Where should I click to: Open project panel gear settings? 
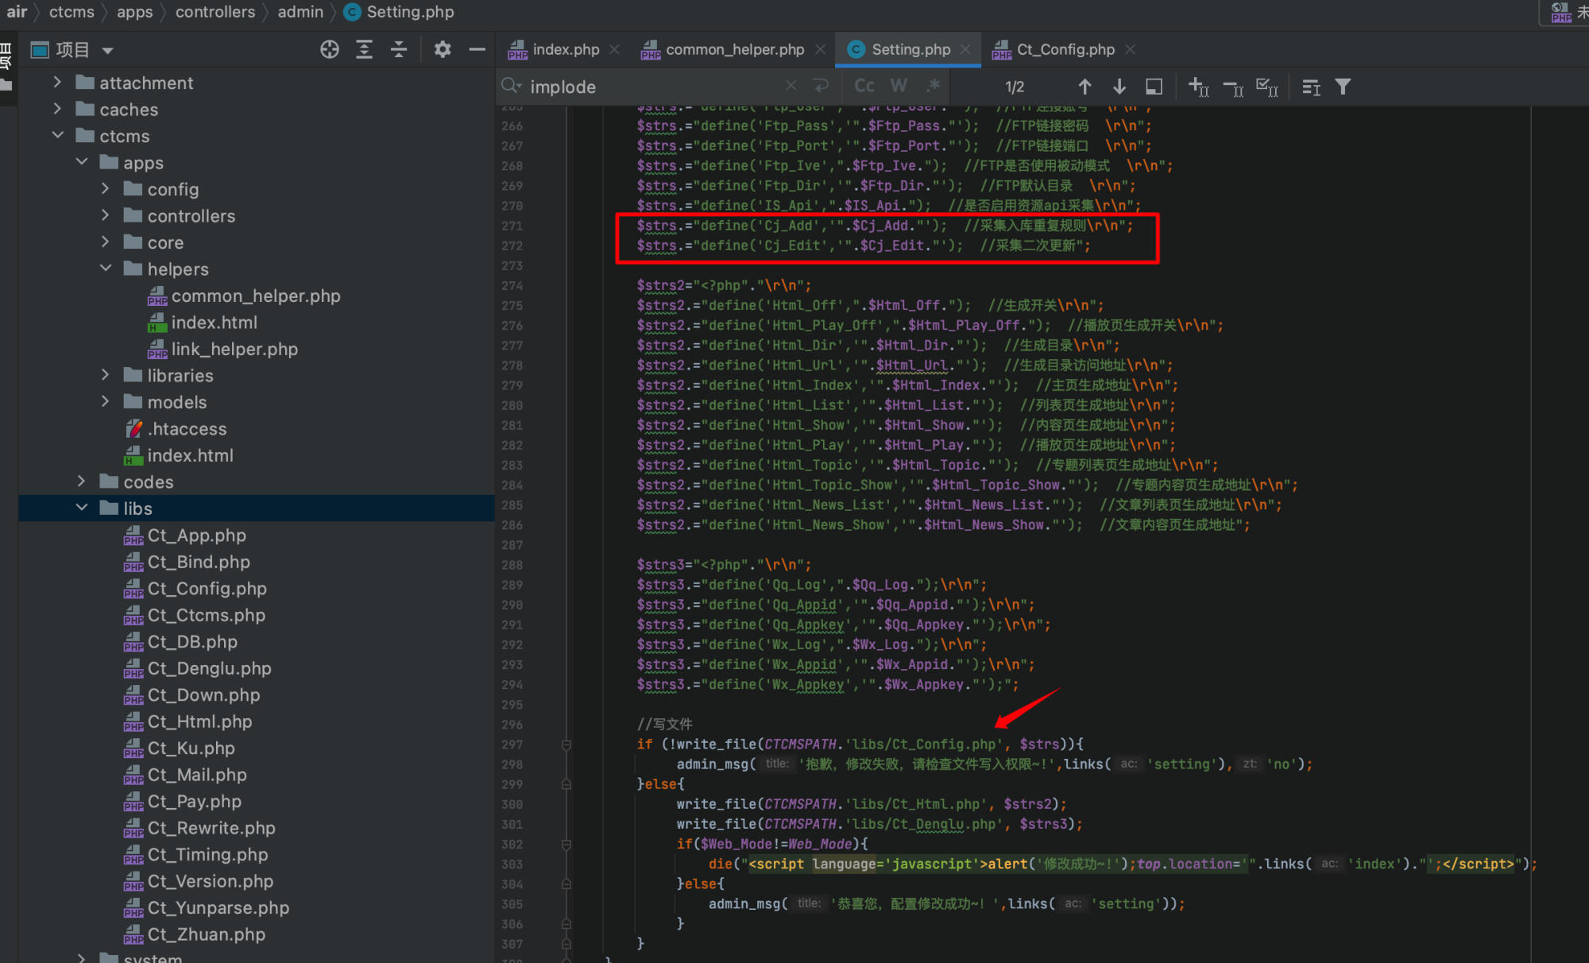(x=443, y=50)
